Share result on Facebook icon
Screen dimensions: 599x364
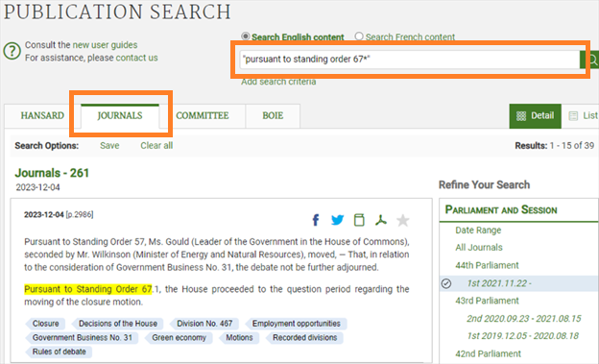316,220
